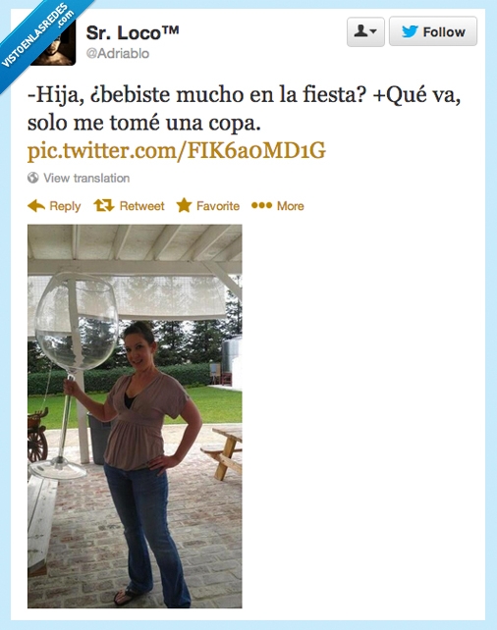Open the @Adriablo handle
This screenshot has width=497, height=630.
click(x=118, y=53)
